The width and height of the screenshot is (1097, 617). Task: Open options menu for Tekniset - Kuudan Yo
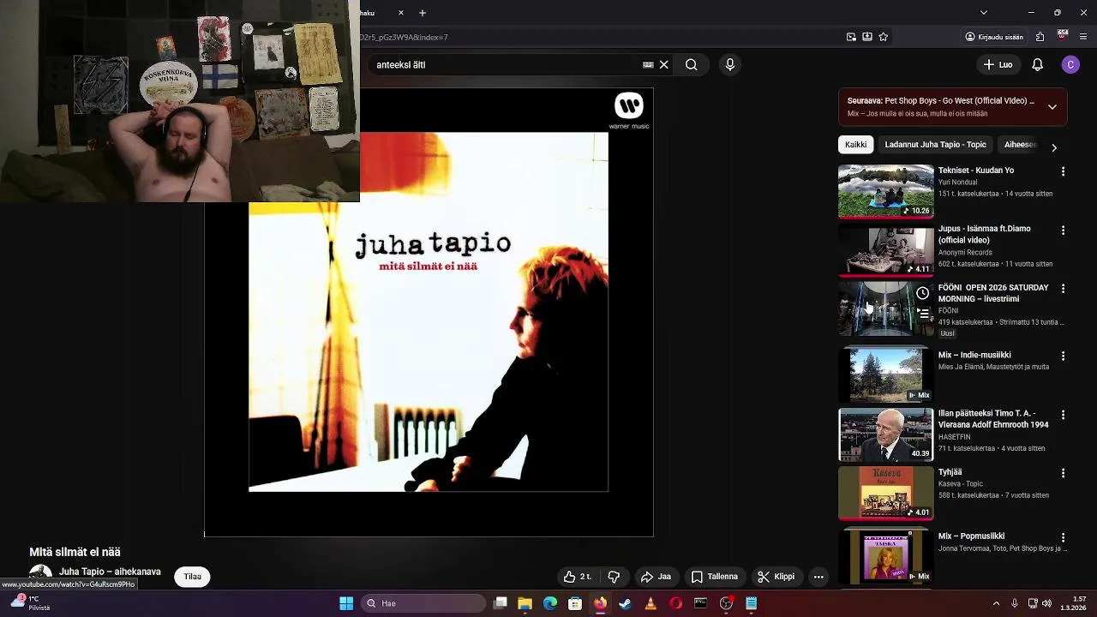click(x=1063, y=171)
